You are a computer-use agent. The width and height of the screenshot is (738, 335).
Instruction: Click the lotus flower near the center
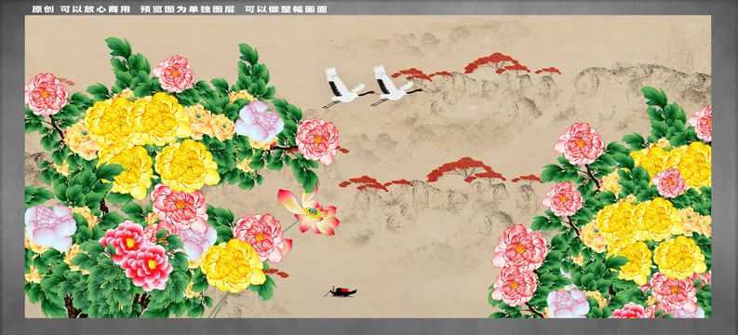(x=309, y=211)
